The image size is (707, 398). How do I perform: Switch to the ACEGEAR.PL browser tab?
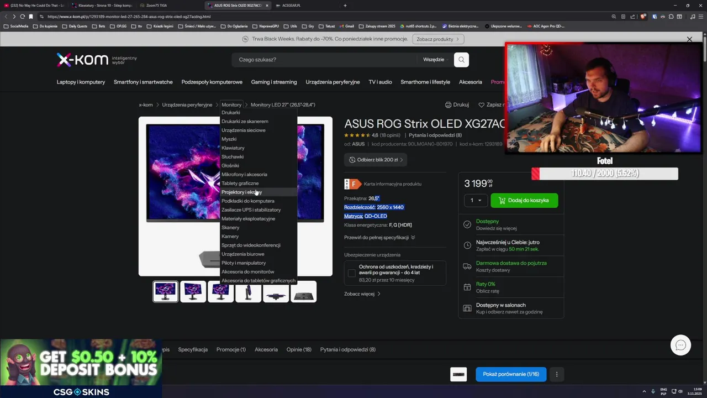click(x=304, y=6)
